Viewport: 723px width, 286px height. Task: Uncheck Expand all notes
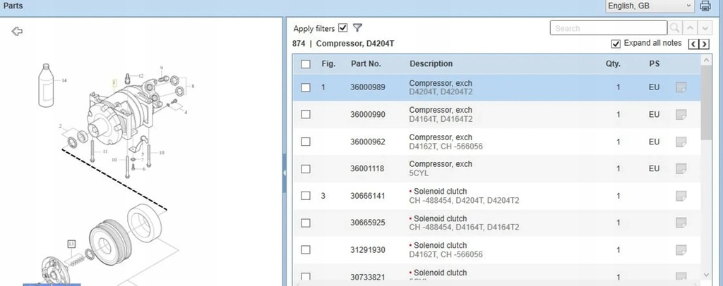click(x=616, y=44)
